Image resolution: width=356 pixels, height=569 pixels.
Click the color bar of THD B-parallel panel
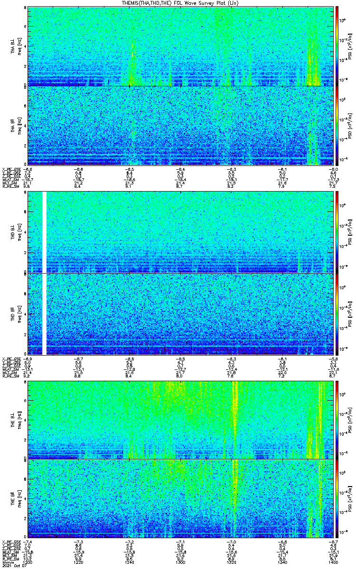pyautogui.click(x=337, y=314)
